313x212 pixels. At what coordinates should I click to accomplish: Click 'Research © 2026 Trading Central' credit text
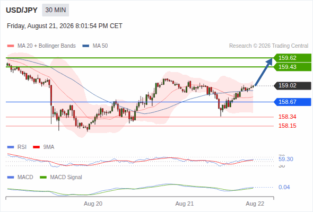click(268, 46)
